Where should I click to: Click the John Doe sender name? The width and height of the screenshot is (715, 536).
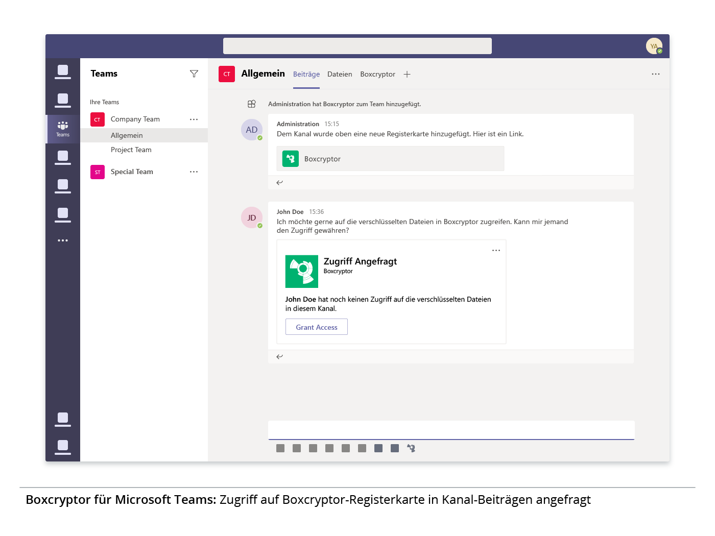coord(290,212)
